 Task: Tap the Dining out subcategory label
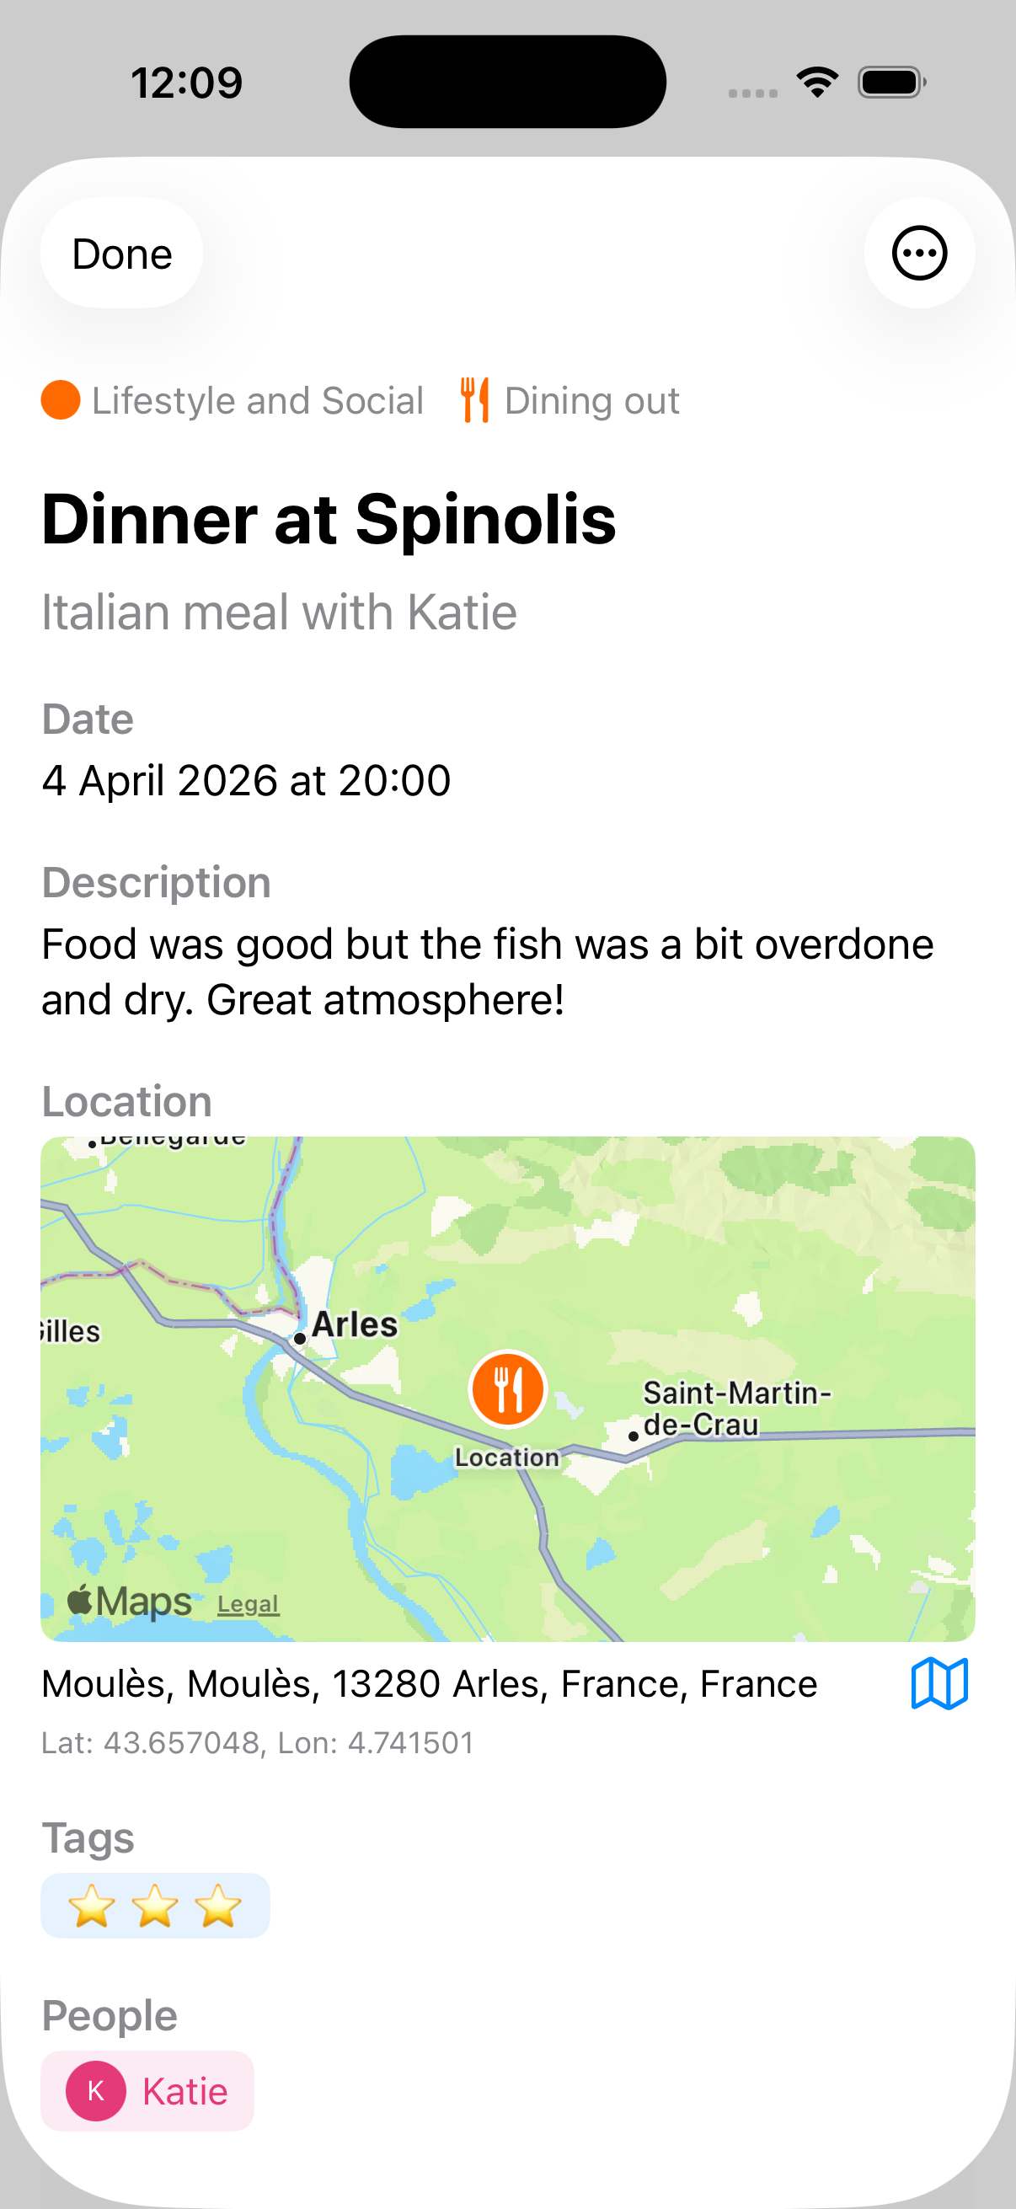(x=591, y=400)
